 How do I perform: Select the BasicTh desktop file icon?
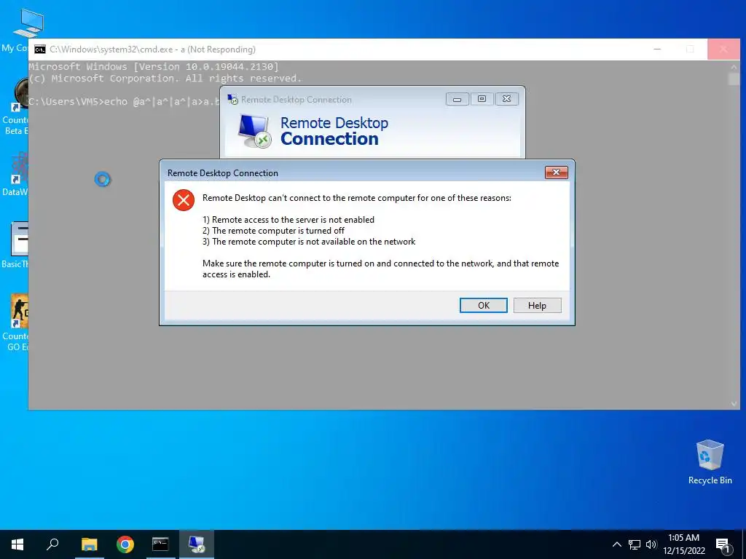click(15, 246)
